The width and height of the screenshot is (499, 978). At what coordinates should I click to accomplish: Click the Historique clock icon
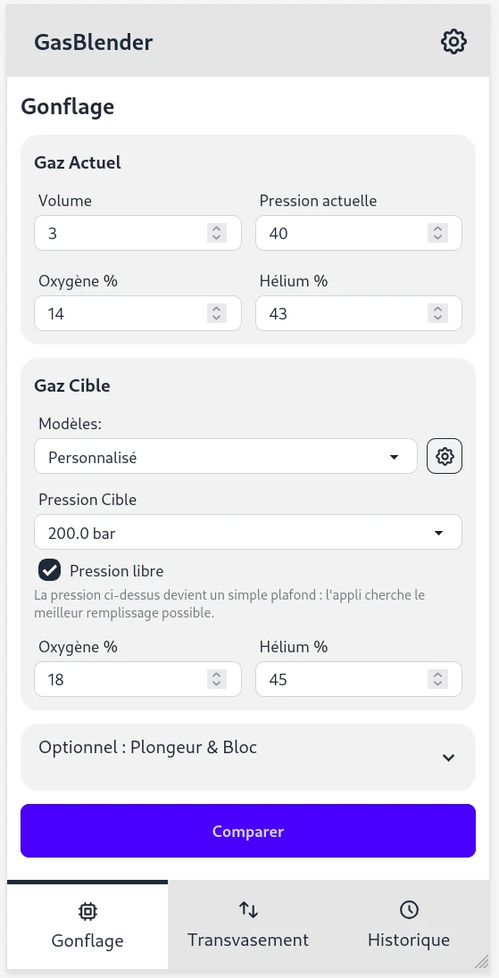[409, 910]
